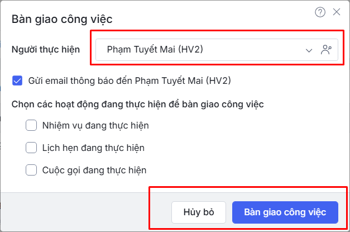The height and width of the screenshot is (232, 350).
Task: Click the Người thực hiện field label
Action: point(46,50)
